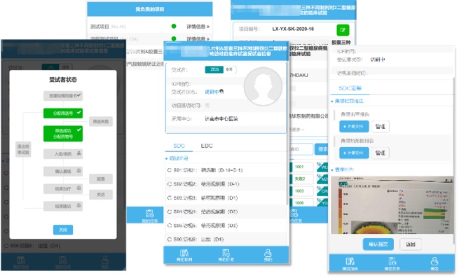459x278 pixels.
Task: Click the 确认提交 button
Action: click(378, 244)
